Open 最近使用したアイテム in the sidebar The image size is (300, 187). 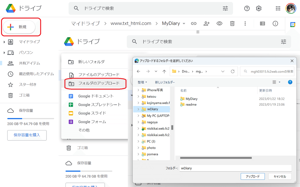36,74
